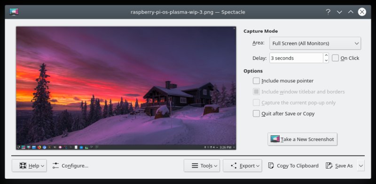The image size is (376, 184).
Task: Minimize the Spectacle window
Action: 339,12
